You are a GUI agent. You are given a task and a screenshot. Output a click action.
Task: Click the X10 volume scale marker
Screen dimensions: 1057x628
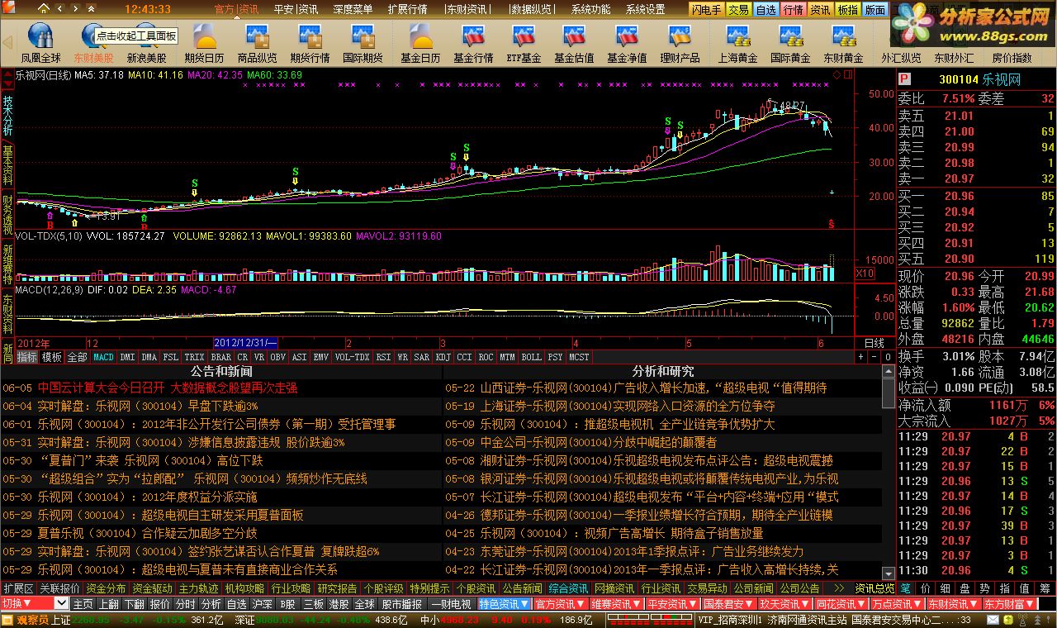[x=865, y=274]
